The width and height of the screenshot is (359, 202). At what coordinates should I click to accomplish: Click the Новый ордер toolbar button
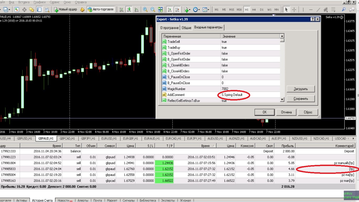click(x=65, y=9)
